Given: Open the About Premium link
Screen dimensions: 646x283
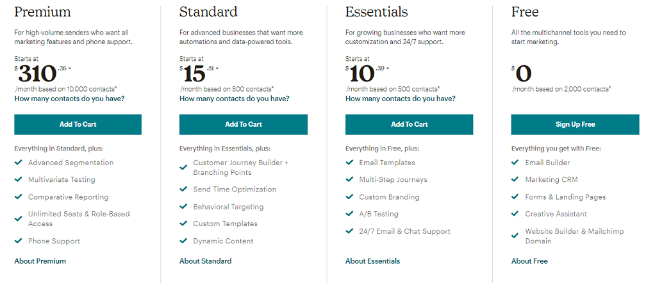Looking at the screenshot, I should point(40,261).
